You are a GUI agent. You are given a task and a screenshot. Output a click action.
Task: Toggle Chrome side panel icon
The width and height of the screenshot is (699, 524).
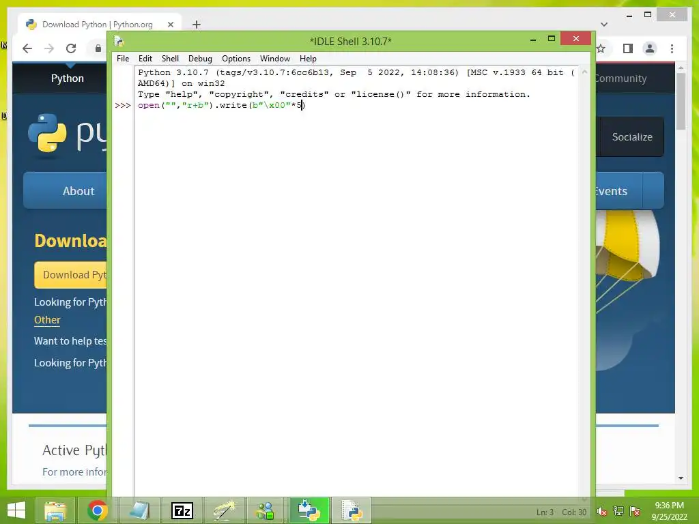628,48
